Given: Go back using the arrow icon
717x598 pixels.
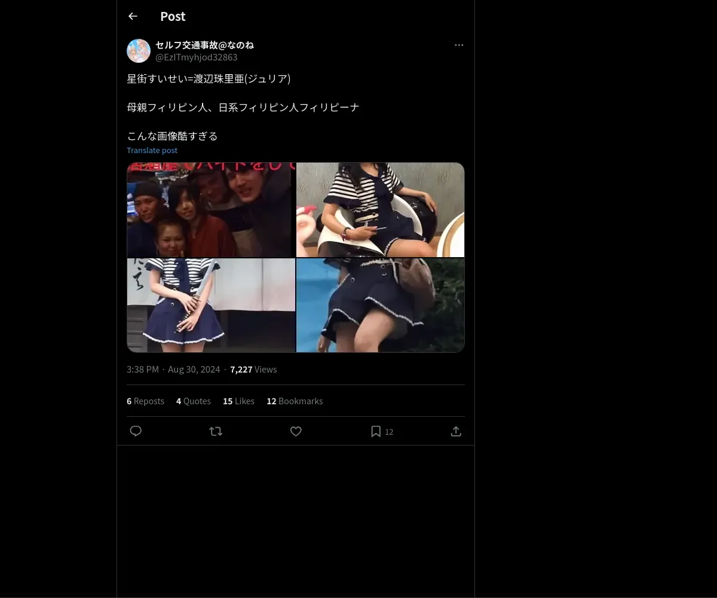Looking at the screenshot, I should coord(133,17).
